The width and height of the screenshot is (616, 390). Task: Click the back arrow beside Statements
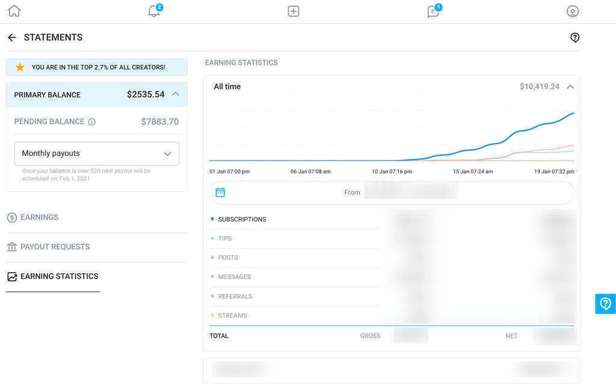pos(12,37)
